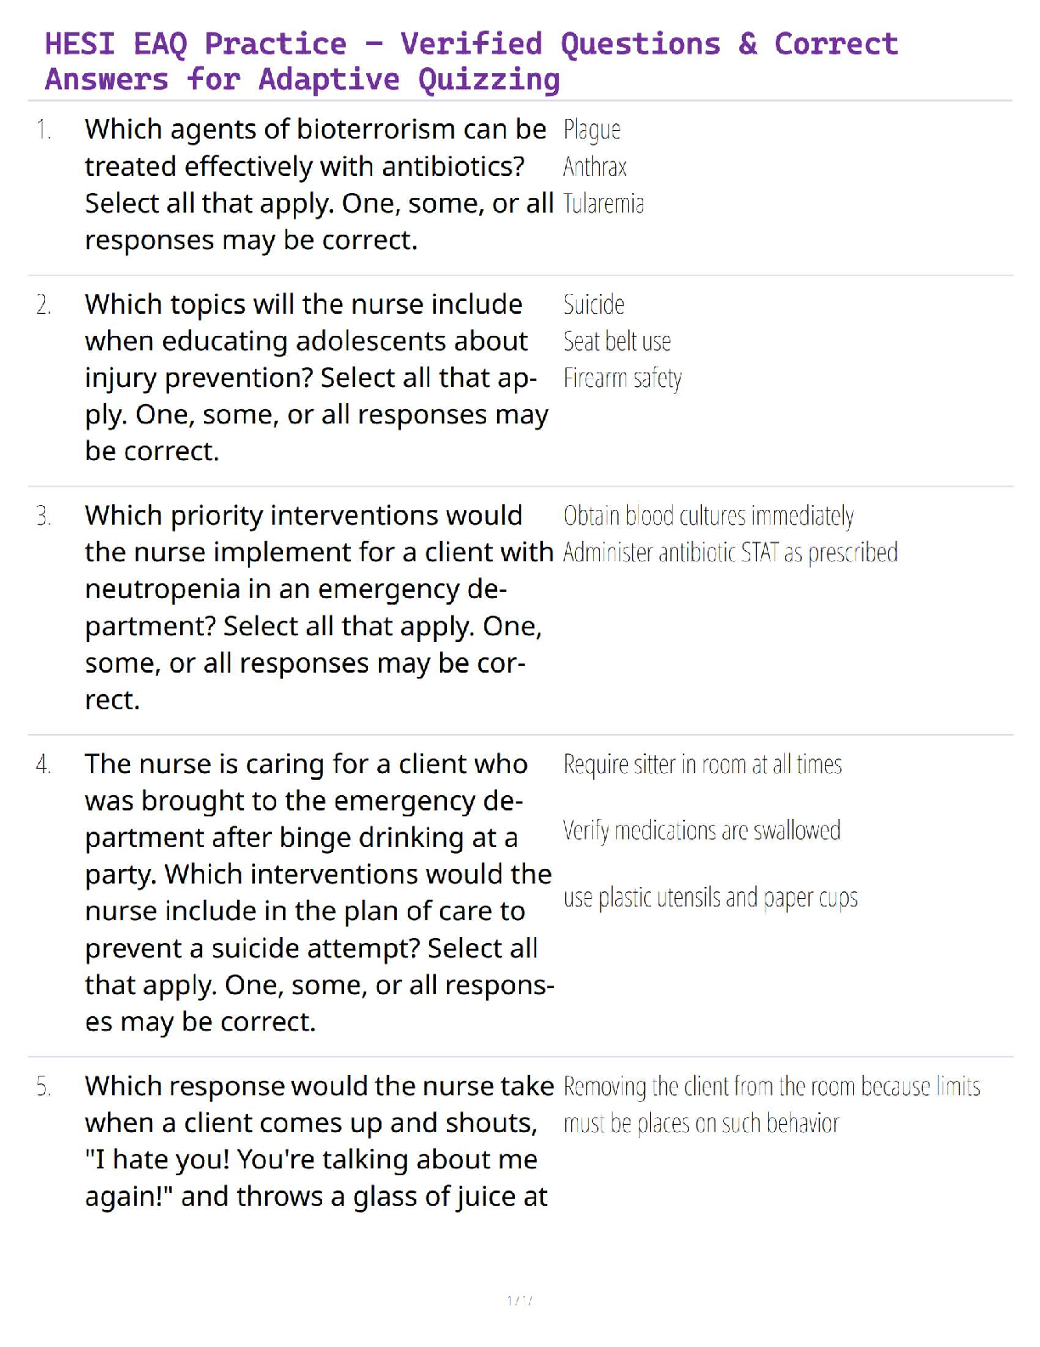Click question number 3 marker
The height and width of the screenshot is (1347, 1040).
pos(43,516)
